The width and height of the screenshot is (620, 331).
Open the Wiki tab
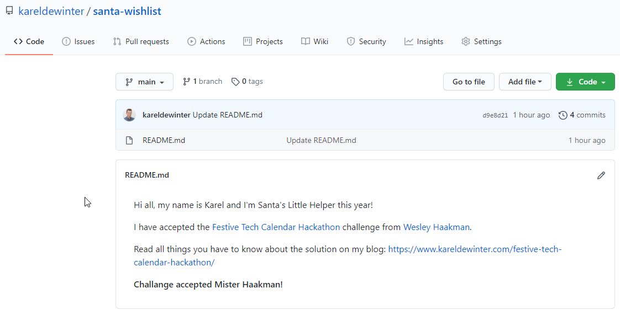[314, 41]
